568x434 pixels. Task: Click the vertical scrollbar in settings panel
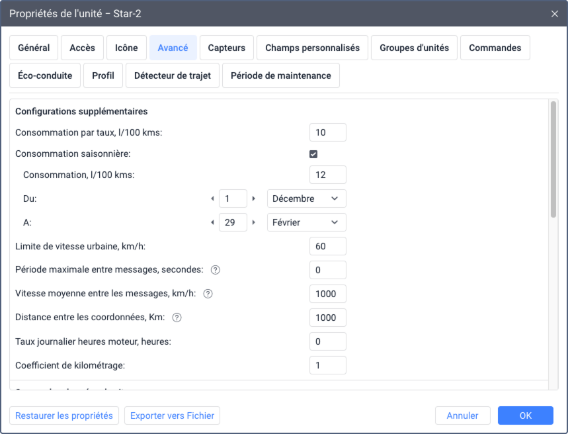click(x=553, y=159)
